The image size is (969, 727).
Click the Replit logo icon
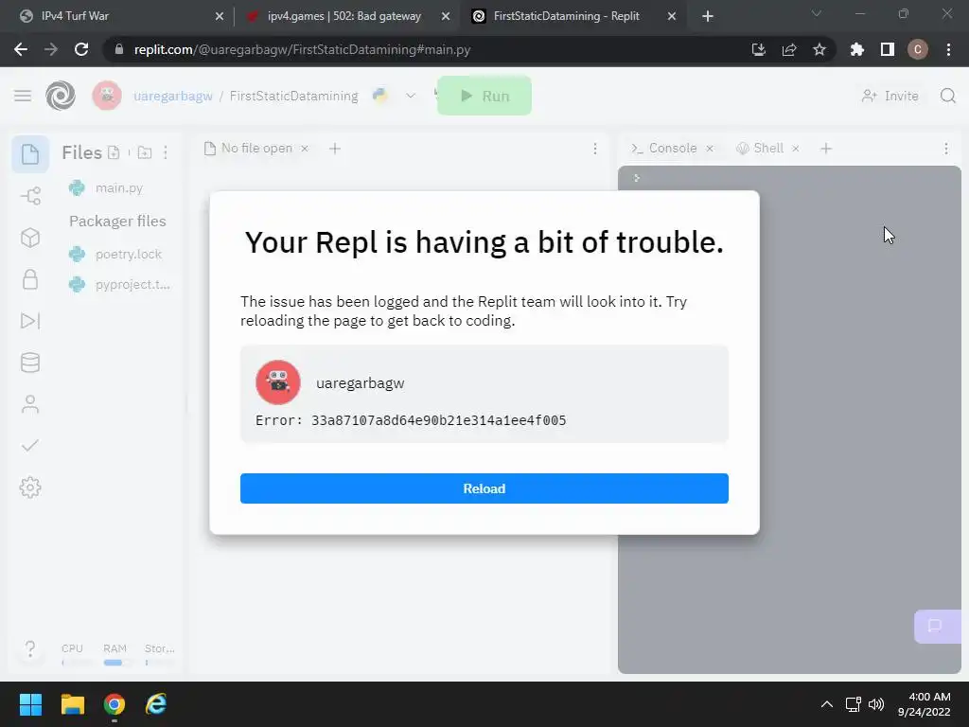[x=61, y=96]
